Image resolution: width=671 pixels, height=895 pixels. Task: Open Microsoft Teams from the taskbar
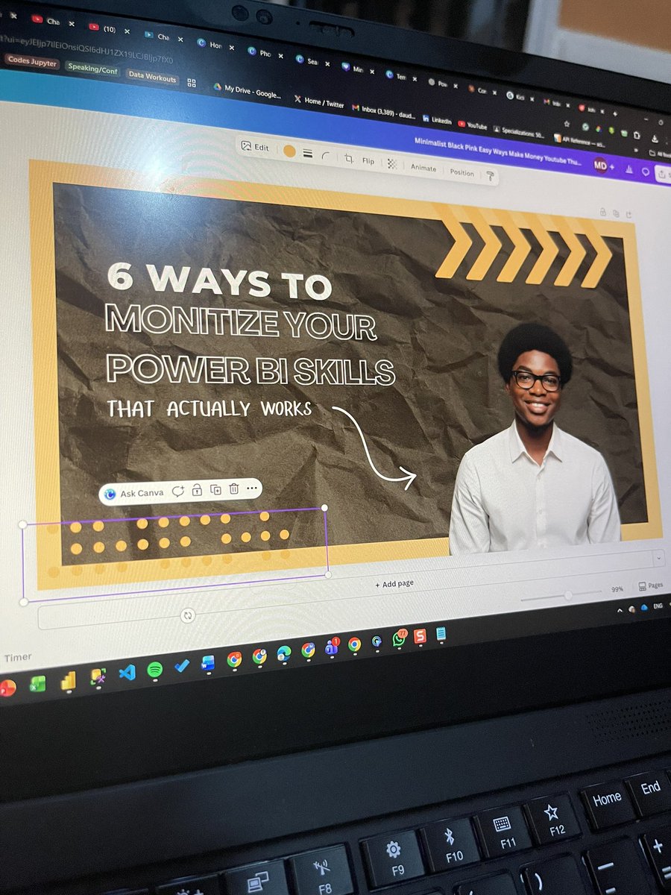[332, 647]
